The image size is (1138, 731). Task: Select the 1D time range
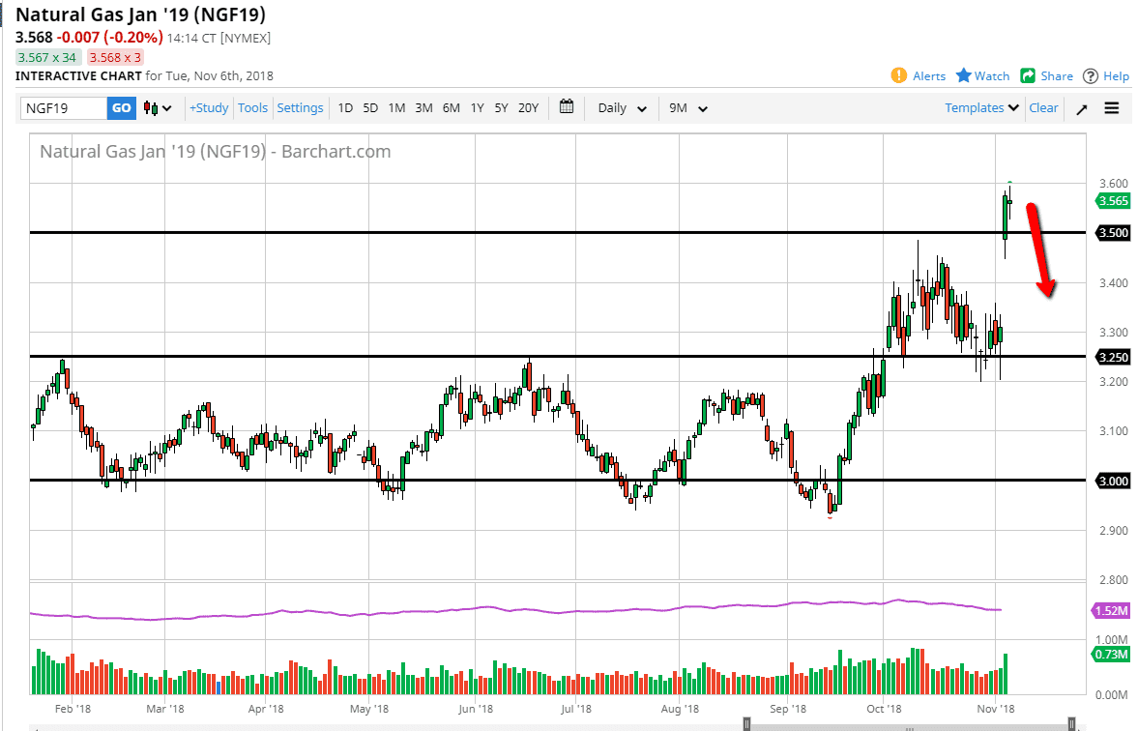tap(345, 108)
